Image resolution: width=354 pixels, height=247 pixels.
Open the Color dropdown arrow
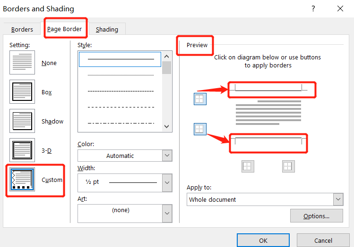(x=167, y=156)
